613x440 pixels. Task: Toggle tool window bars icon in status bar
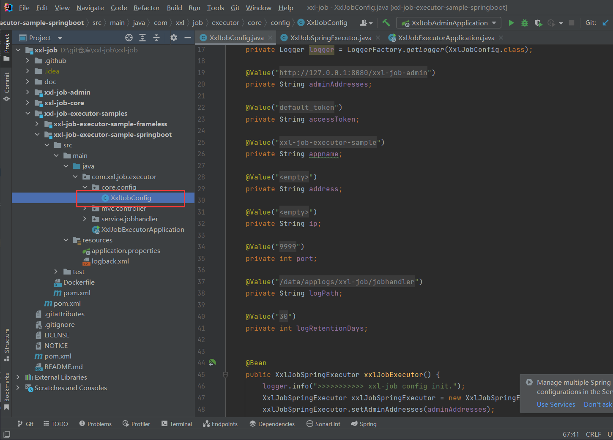point(7,434)
